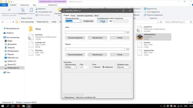The width and height of the screenshot is (193, 108).
Task: Open the Program tab in AVRDUDE_PROG
Action: (x=66, y=15)
